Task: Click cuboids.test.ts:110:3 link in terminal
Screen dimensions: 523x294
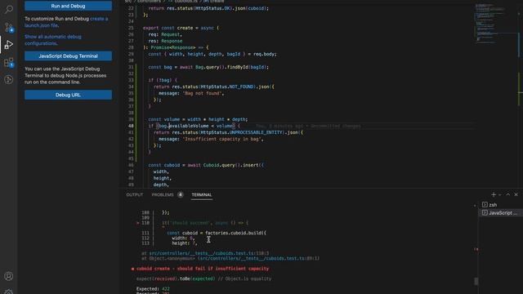Action: (209, 253)
